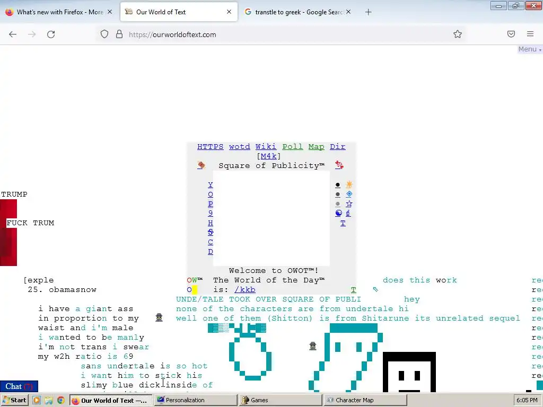Launch the media player taskbar icon
Image resolution: width=543 pixels, height=407 pixels.
[x=37, y=400]
